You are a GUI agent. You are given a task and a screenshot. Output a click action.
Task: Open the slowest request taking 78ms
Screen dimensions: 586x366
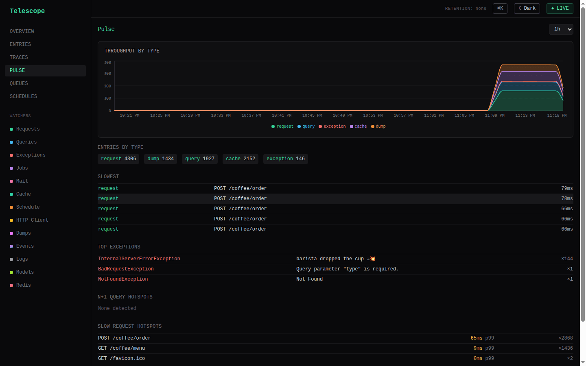[335, 199]
